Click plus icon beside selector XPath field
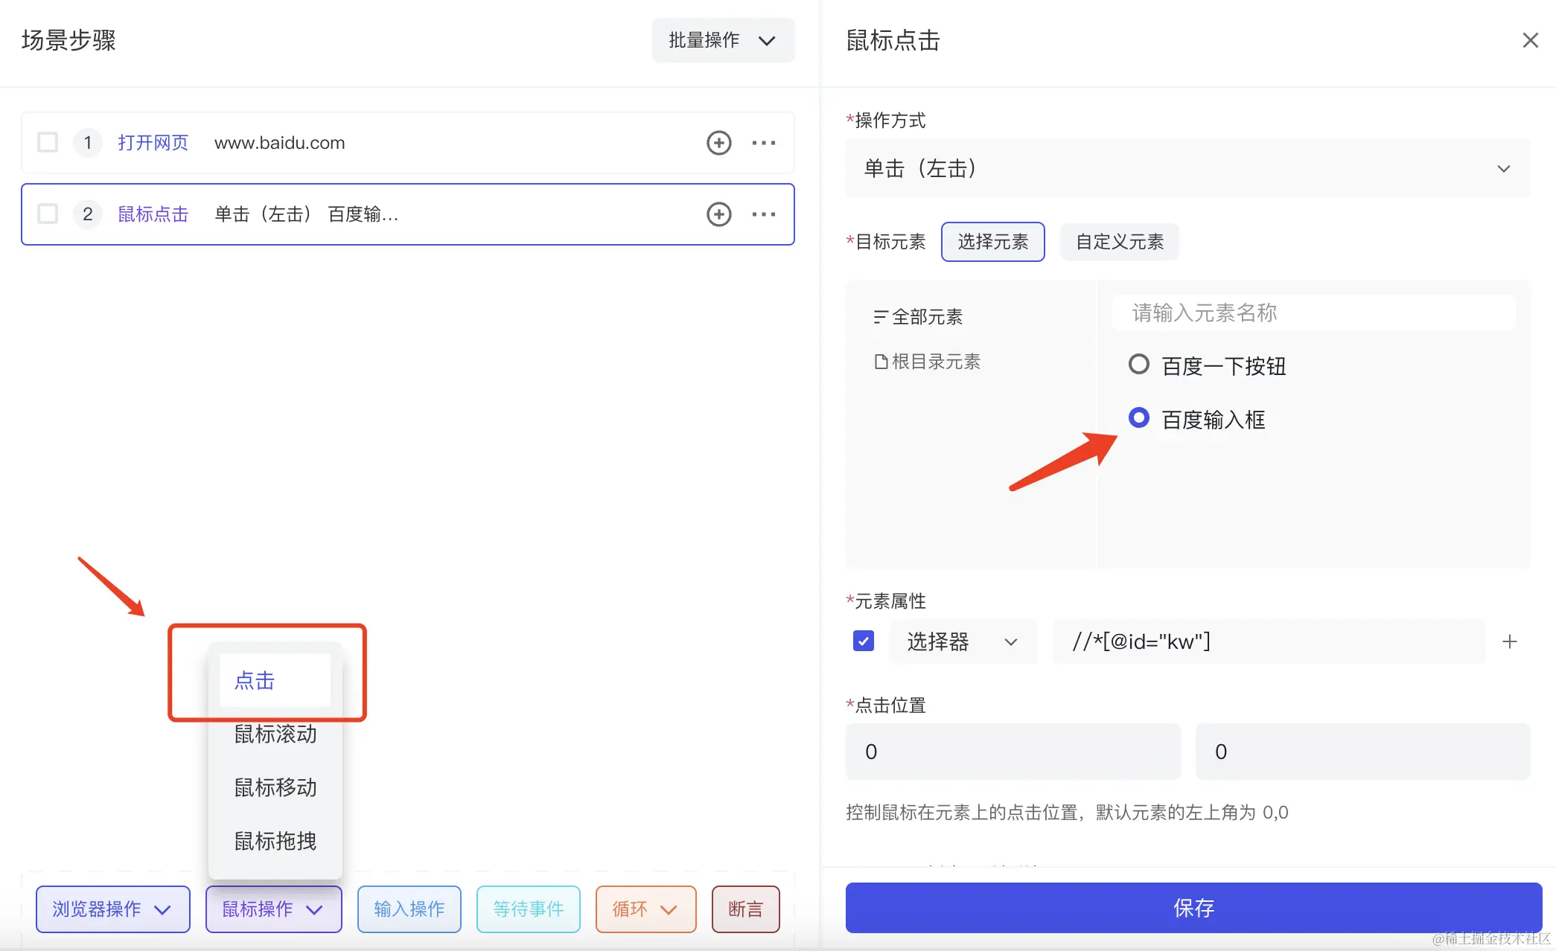Viewport: 1556px width, 951px height. click(1509, 641)
